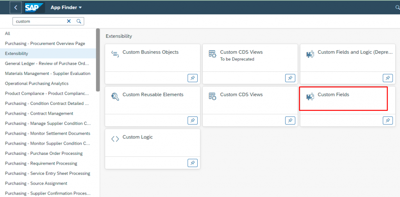Viewport: 400px width, 197px height.
Task: Pin the Custom Reusable Elements tile
Action: coord(193,121)
